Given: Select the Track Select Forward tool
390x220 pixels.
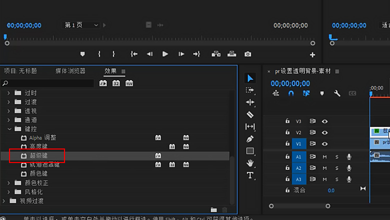Looking at the screenshot, I should coord(249,90).
